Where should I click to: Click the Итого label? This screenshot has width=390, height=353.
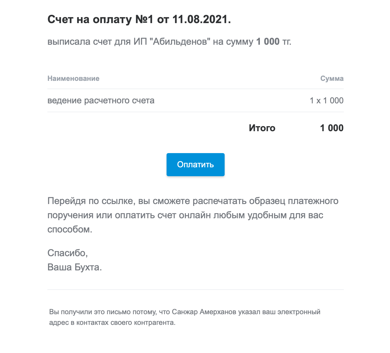coord(262,128)
